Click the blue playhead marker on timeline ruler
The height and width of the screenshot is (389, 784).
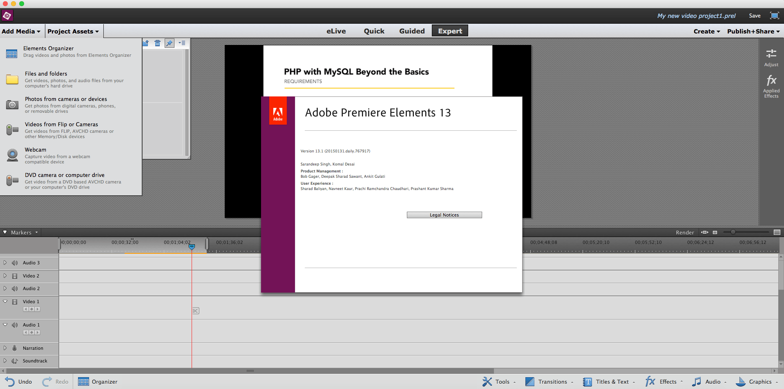tap(192, 247)
